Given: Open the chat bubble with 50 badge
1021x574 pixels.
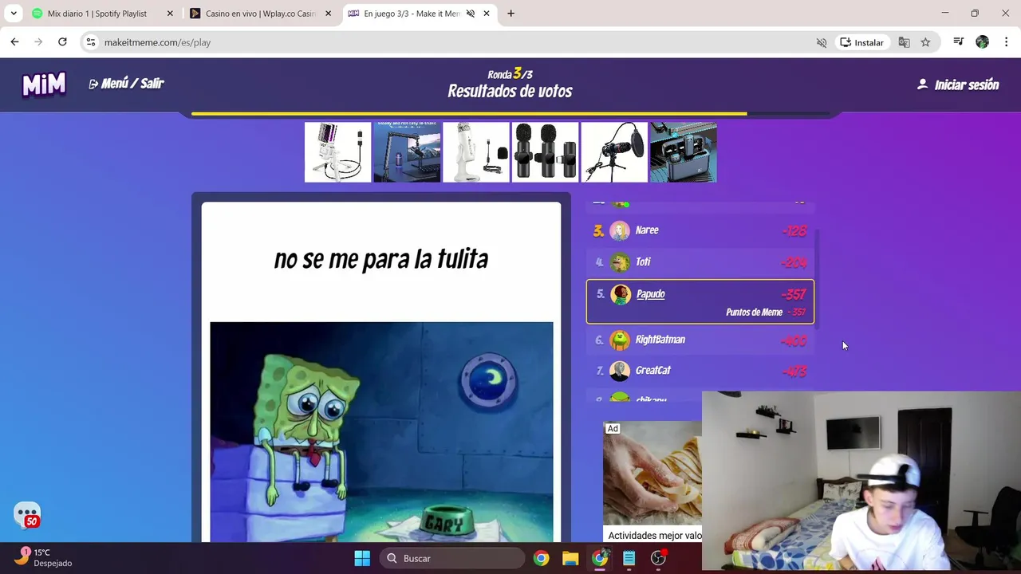Looking at the screenshot, I should click(27, 515).
